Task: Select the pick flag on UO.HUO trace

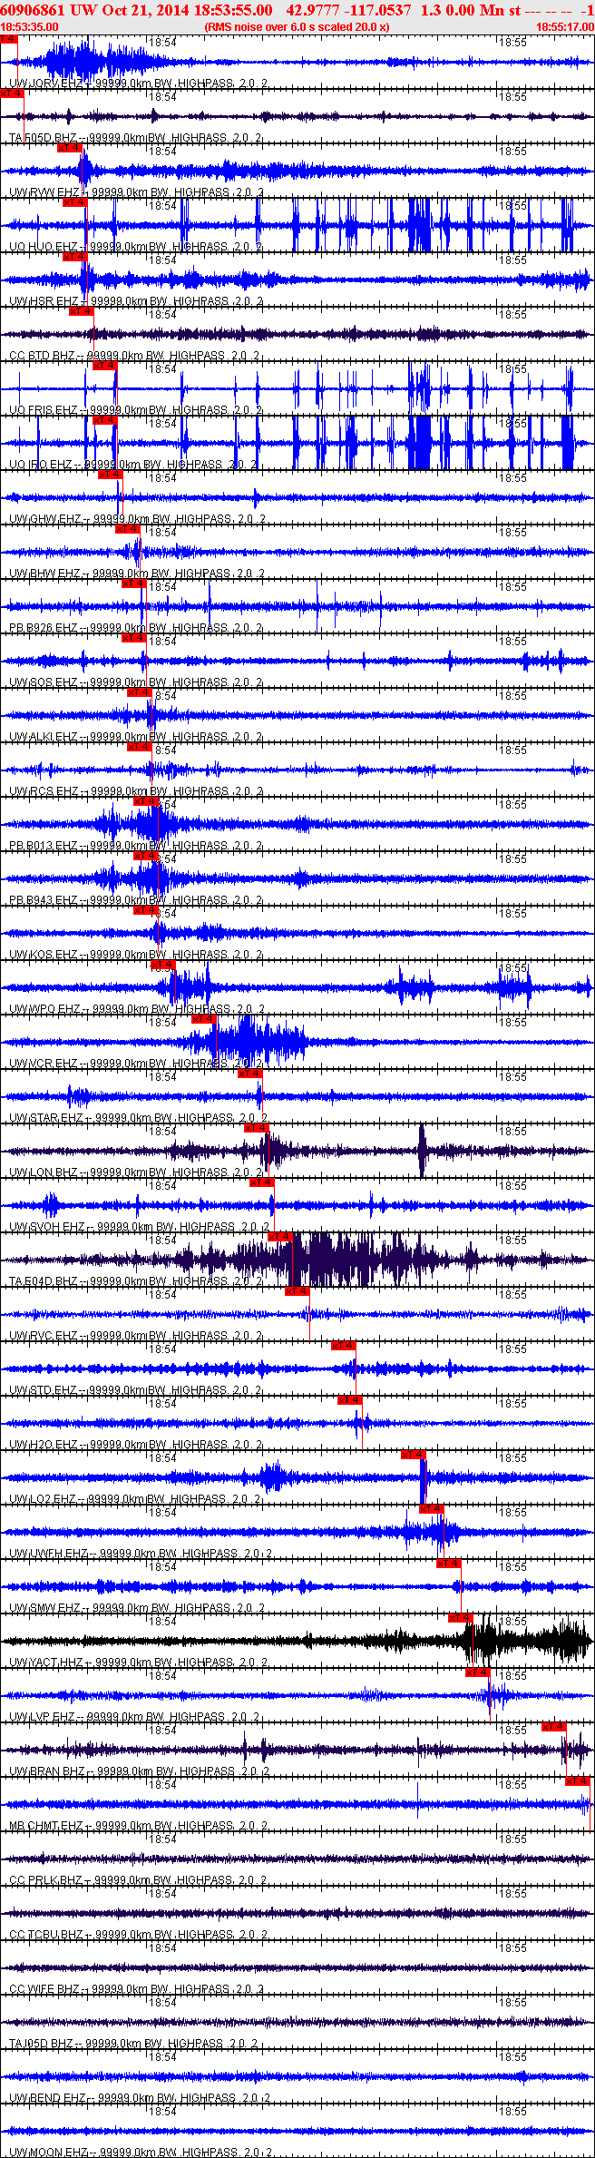Action: tap(74, 202)
